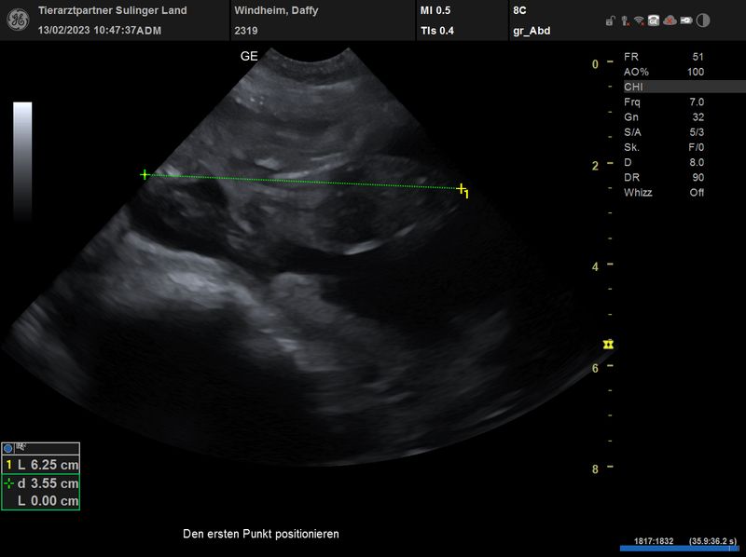The height and width of the screenshot is (557, 746).
Task: Click the Gn 32 gain parameter
Action: pos(664,117)
